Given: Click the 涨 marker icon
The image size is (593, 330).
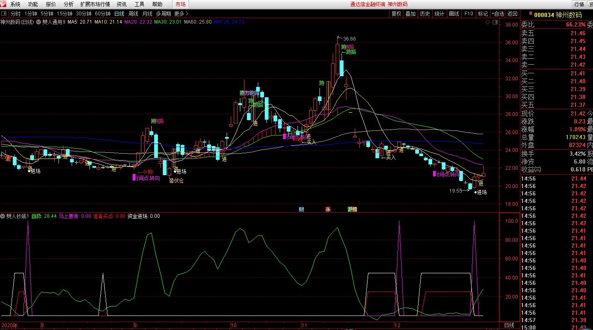Looking at the screenshot, I should point(328,209).
